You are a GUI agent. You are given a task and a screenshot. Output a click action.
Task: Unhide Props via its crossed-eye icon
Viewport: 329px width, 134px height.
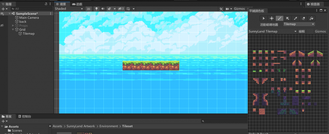2,26
